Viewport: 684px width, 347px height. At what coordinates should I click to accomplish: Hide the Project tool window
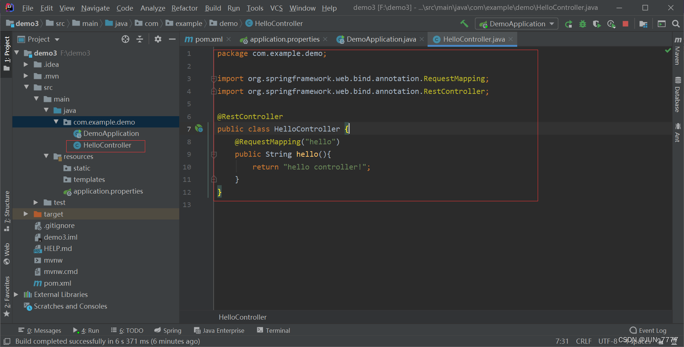pos(172,39)
